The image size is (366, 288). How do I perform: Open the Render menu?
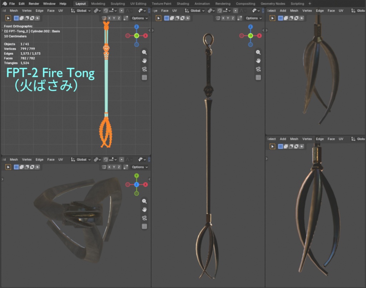point(34,4)
